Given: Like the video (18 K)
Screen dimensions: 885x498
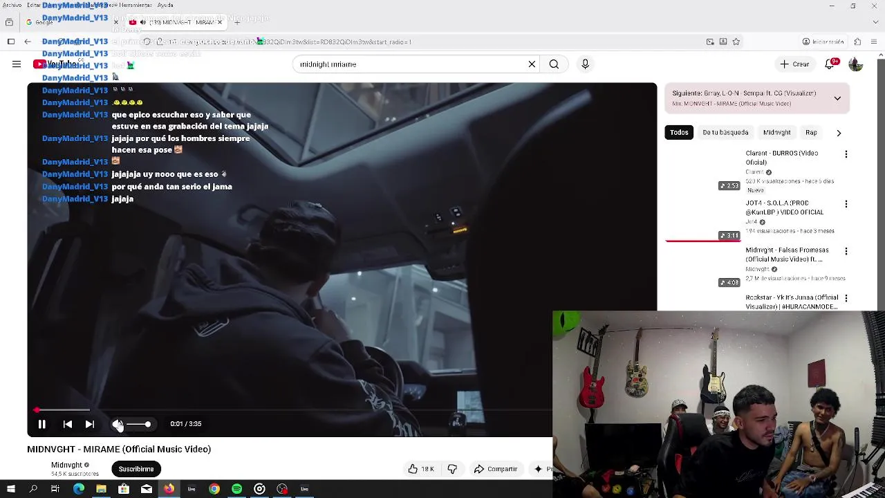Looking at the screenshot, I should tap(421, 469).
